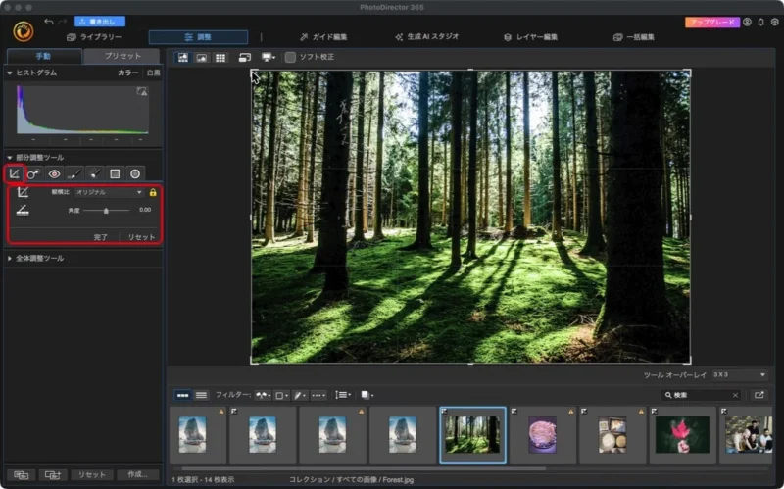
Task: Click the copy adjustments icon button
Action: coord(21,475)
